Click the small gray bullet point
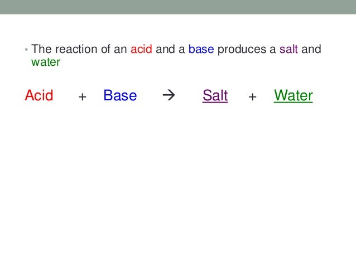 click(26, 49)
